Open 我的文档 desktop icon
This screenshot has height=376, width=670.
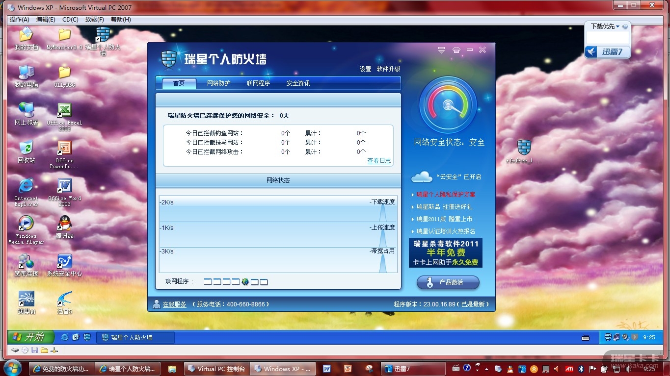[x=26, y=39]
